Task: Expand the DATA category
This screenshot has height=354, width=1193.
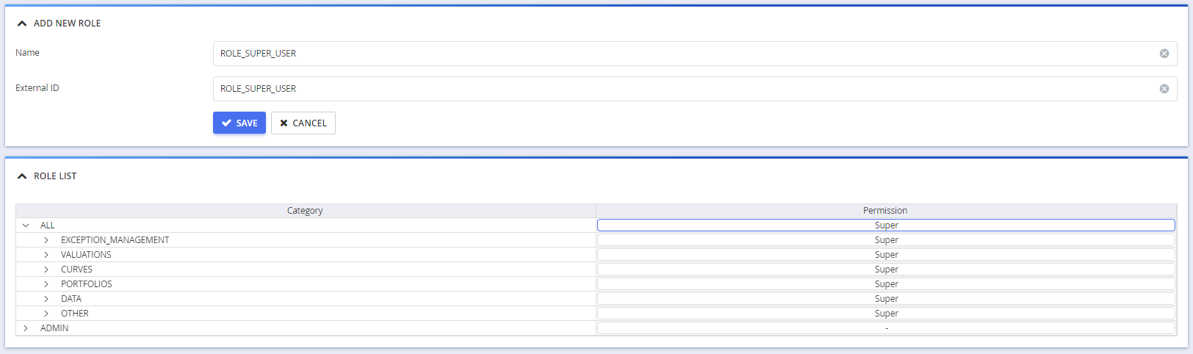Action: [x=46, y=299]
